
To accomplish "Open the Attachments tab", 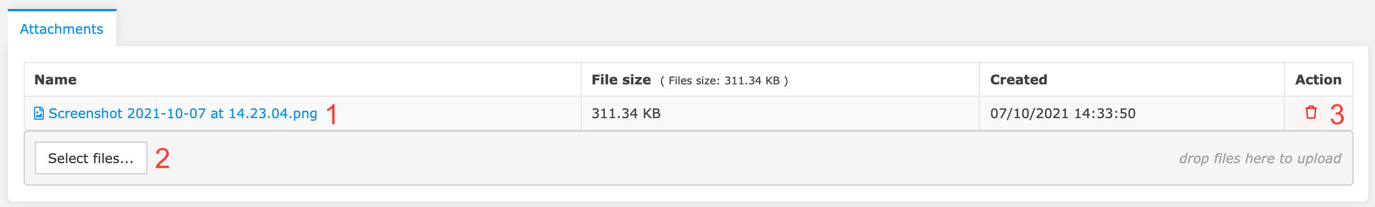I will click(61, 29).
